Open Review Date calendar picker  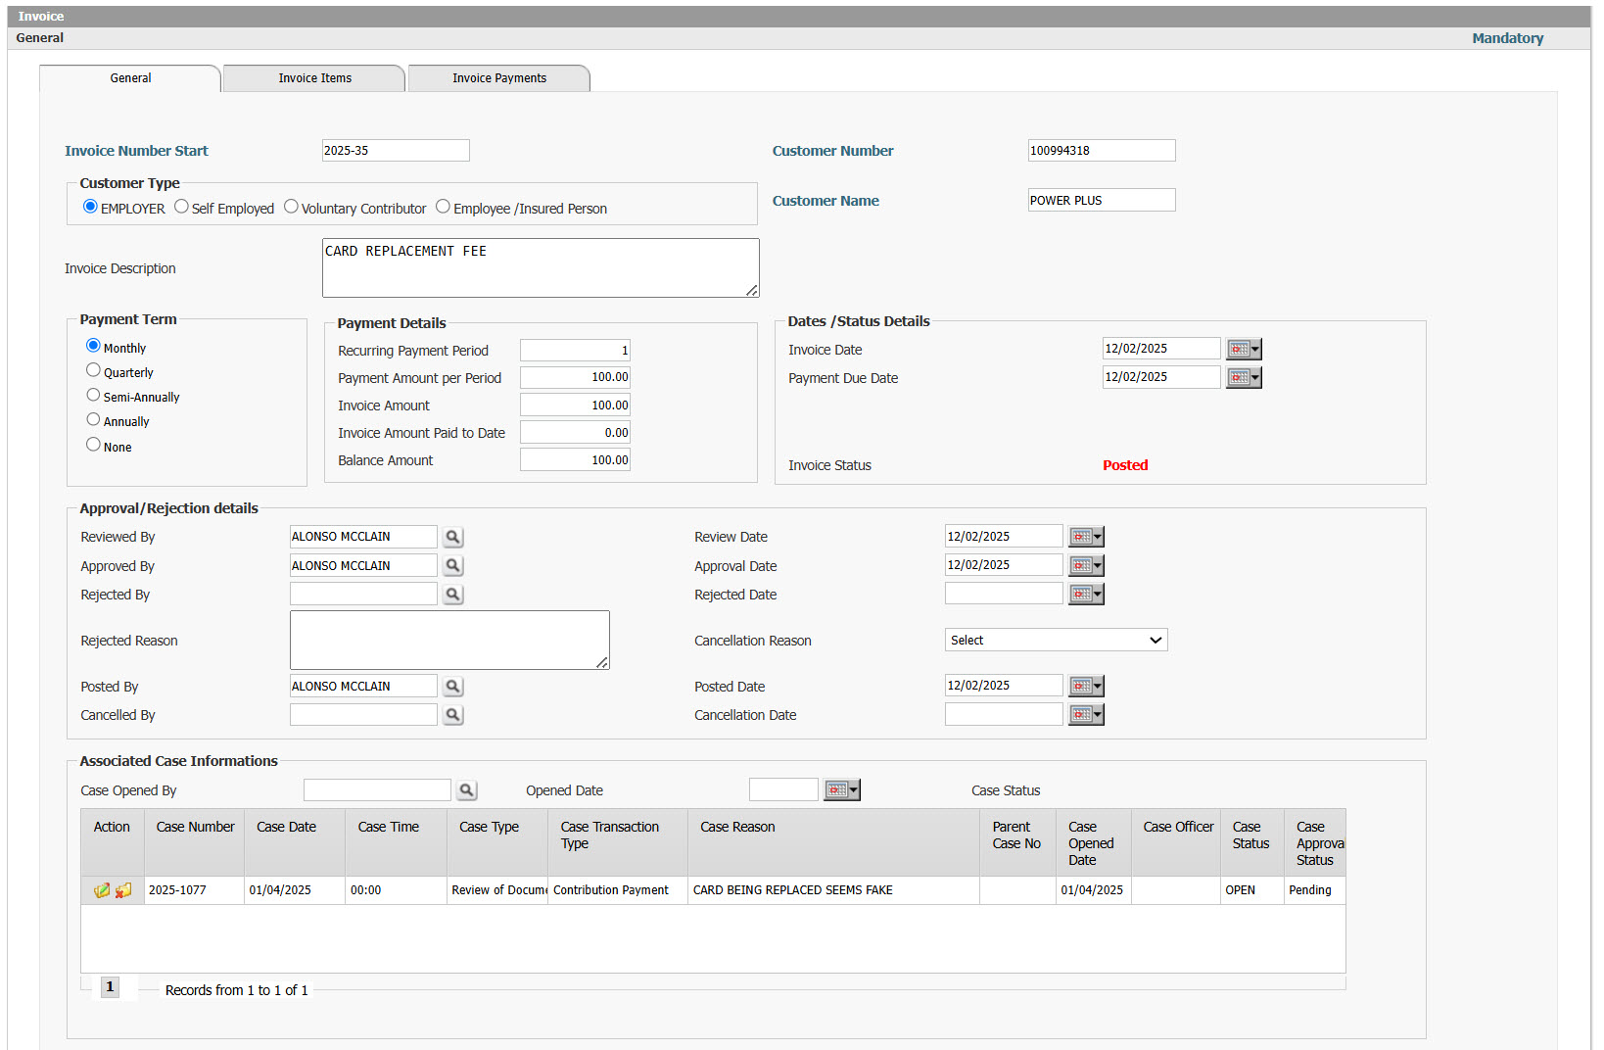(1086, 537)
